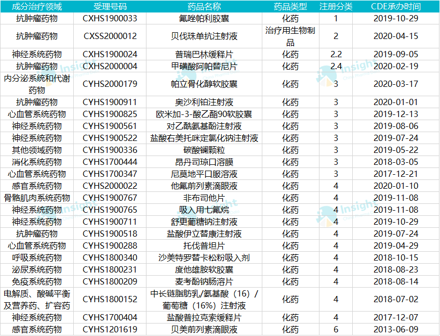The width and height of the screenshot is (440, 336).
Task: Click the 受理号码 column header
Action: (110, 6)
